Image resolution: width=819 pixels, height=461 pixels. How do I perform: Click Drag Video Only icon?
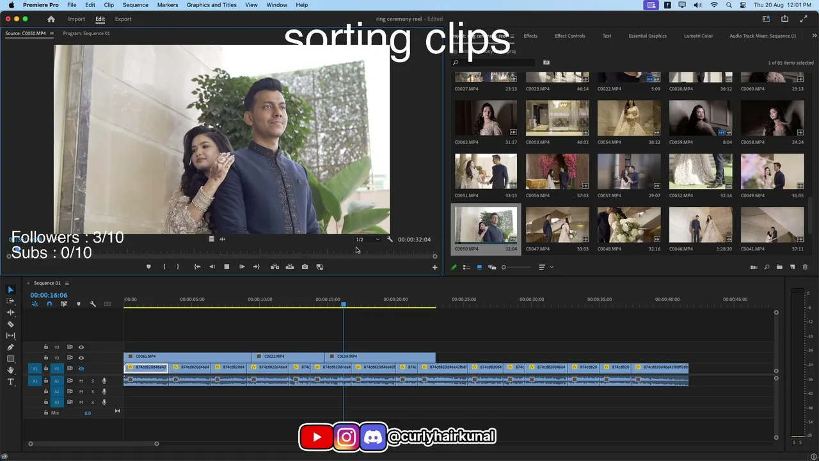click(x=211, y=239)
